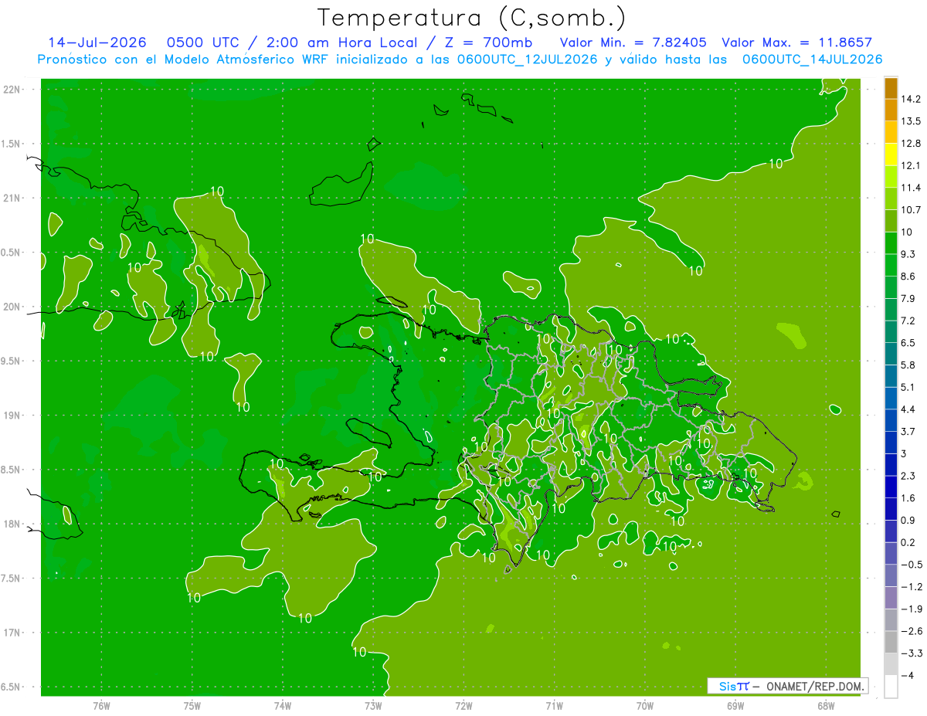Click the 22N latitude axis label
The image size is (927, 716).
tap(12, 90)
